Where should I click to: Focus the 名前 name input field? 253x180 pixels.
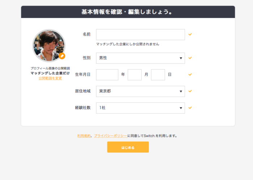[x=141, y=35]
